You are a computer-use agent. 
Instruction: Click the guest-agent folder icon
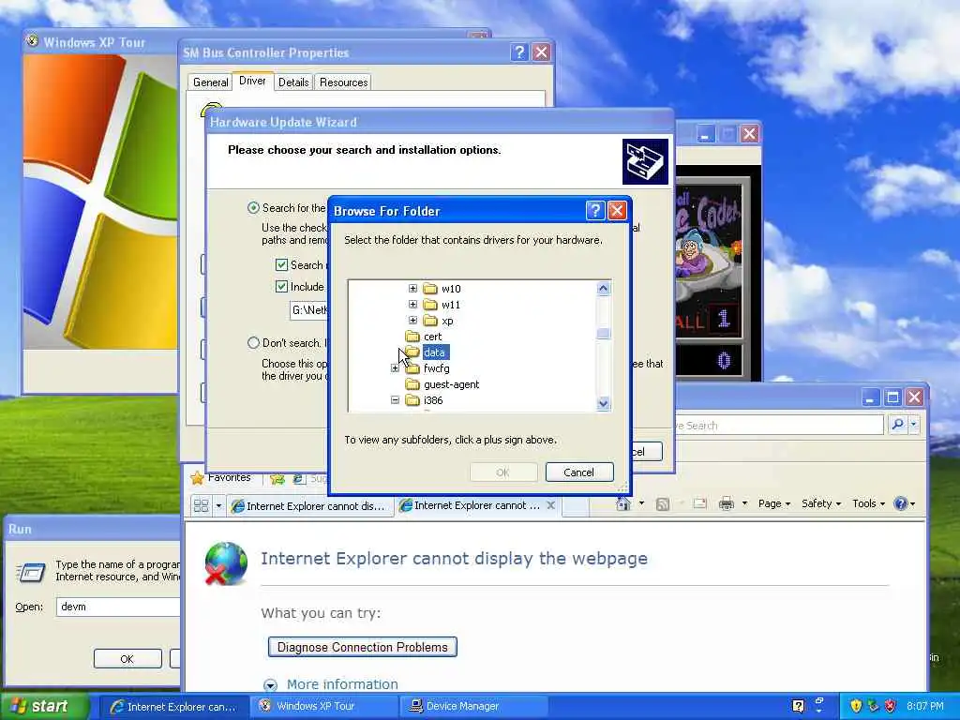tap(412, 383)
